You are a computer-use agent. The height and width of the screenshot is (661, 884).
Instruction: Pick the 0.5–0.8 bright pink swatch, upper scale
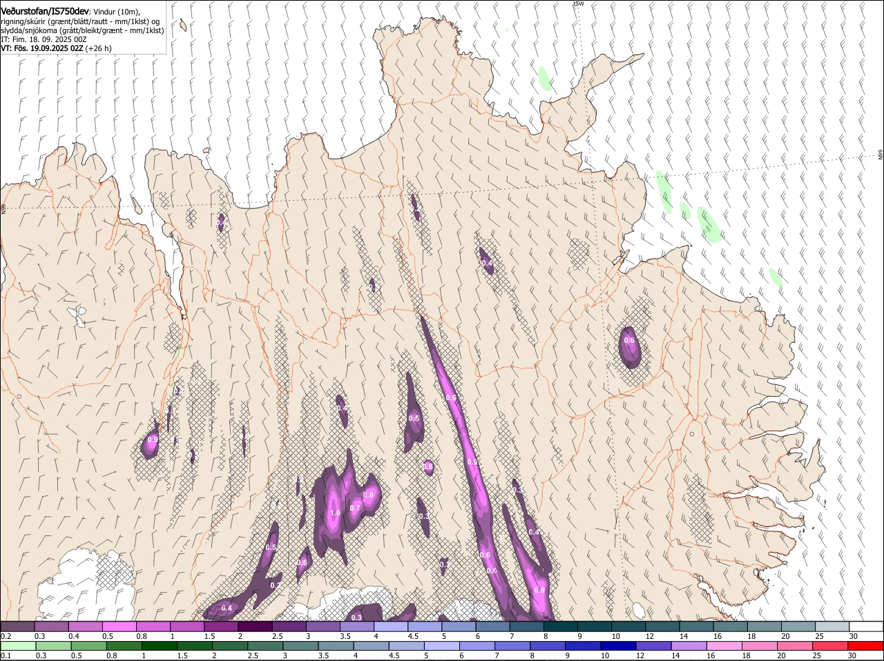coord(119,626)
